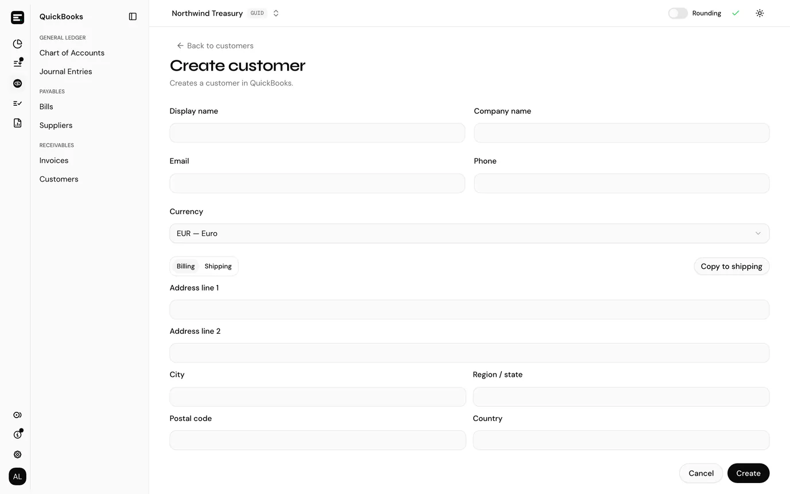The height and width of the screenshot is (494, 790).
Task: Focus the Phone input field
Action: [621, 183]
